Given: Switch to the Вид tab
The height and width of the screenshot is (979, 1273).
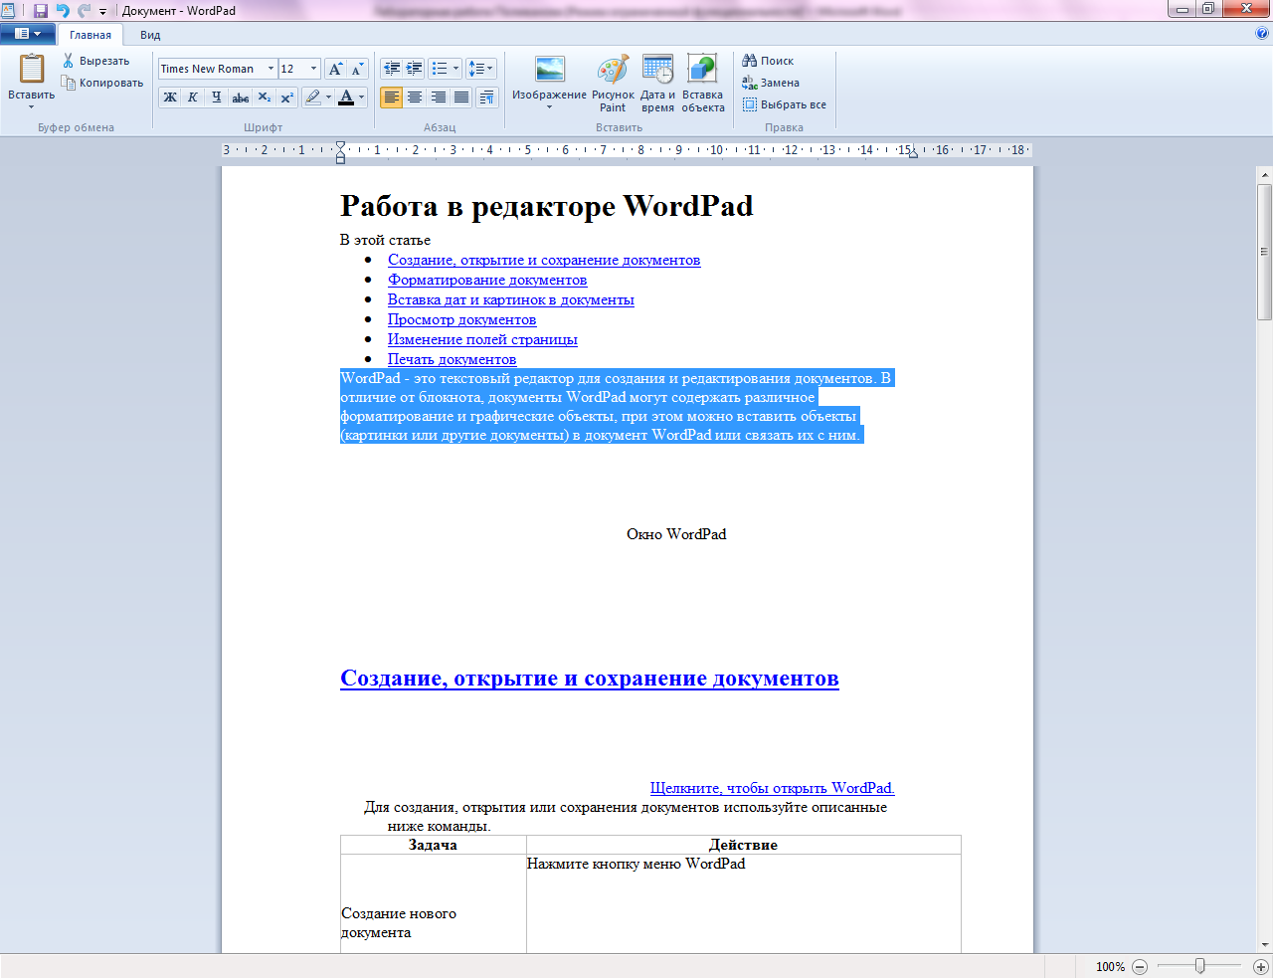Looking at the screenshot, I should click(150, 35).
